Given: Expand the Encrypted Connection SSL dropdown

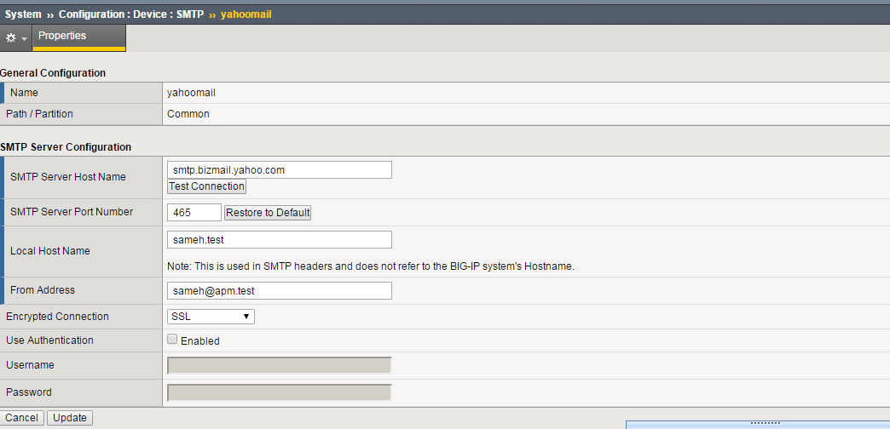Looking at the screenshot, I should coord(211,317).
